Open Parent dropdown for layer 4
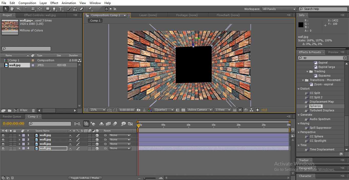This screenshot has width=349, height=180. (x=119, y=148)
